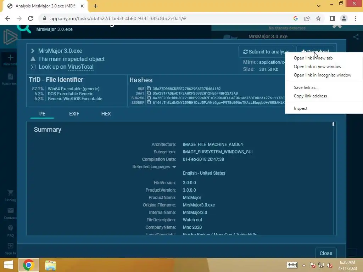The width and height of the screenshot is (363, 272).
Task: Copy the SHA1 hash with its copy icon
Action: tap(149, 93)
